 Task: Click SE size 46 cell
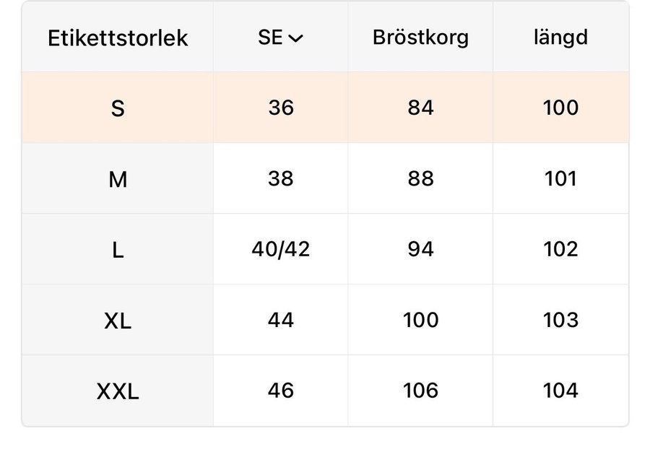click(x=281, y=391)
